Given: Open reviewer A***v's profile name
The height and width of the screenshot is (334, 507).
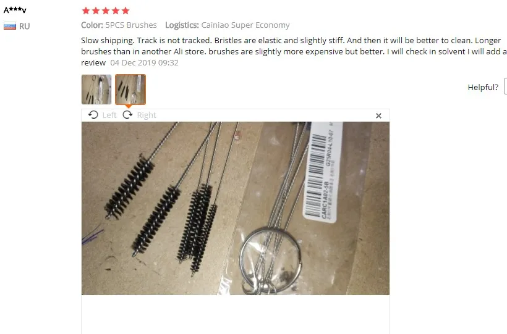Looking at the screenshot, I should tap(15, 10).
